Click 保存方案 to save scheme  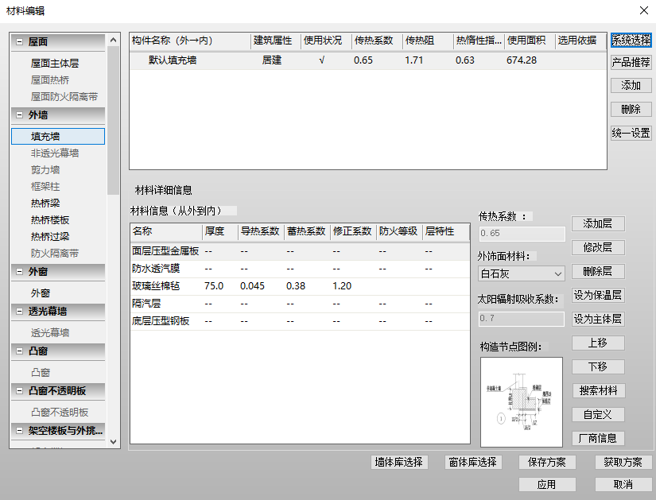tap(547, 462)
